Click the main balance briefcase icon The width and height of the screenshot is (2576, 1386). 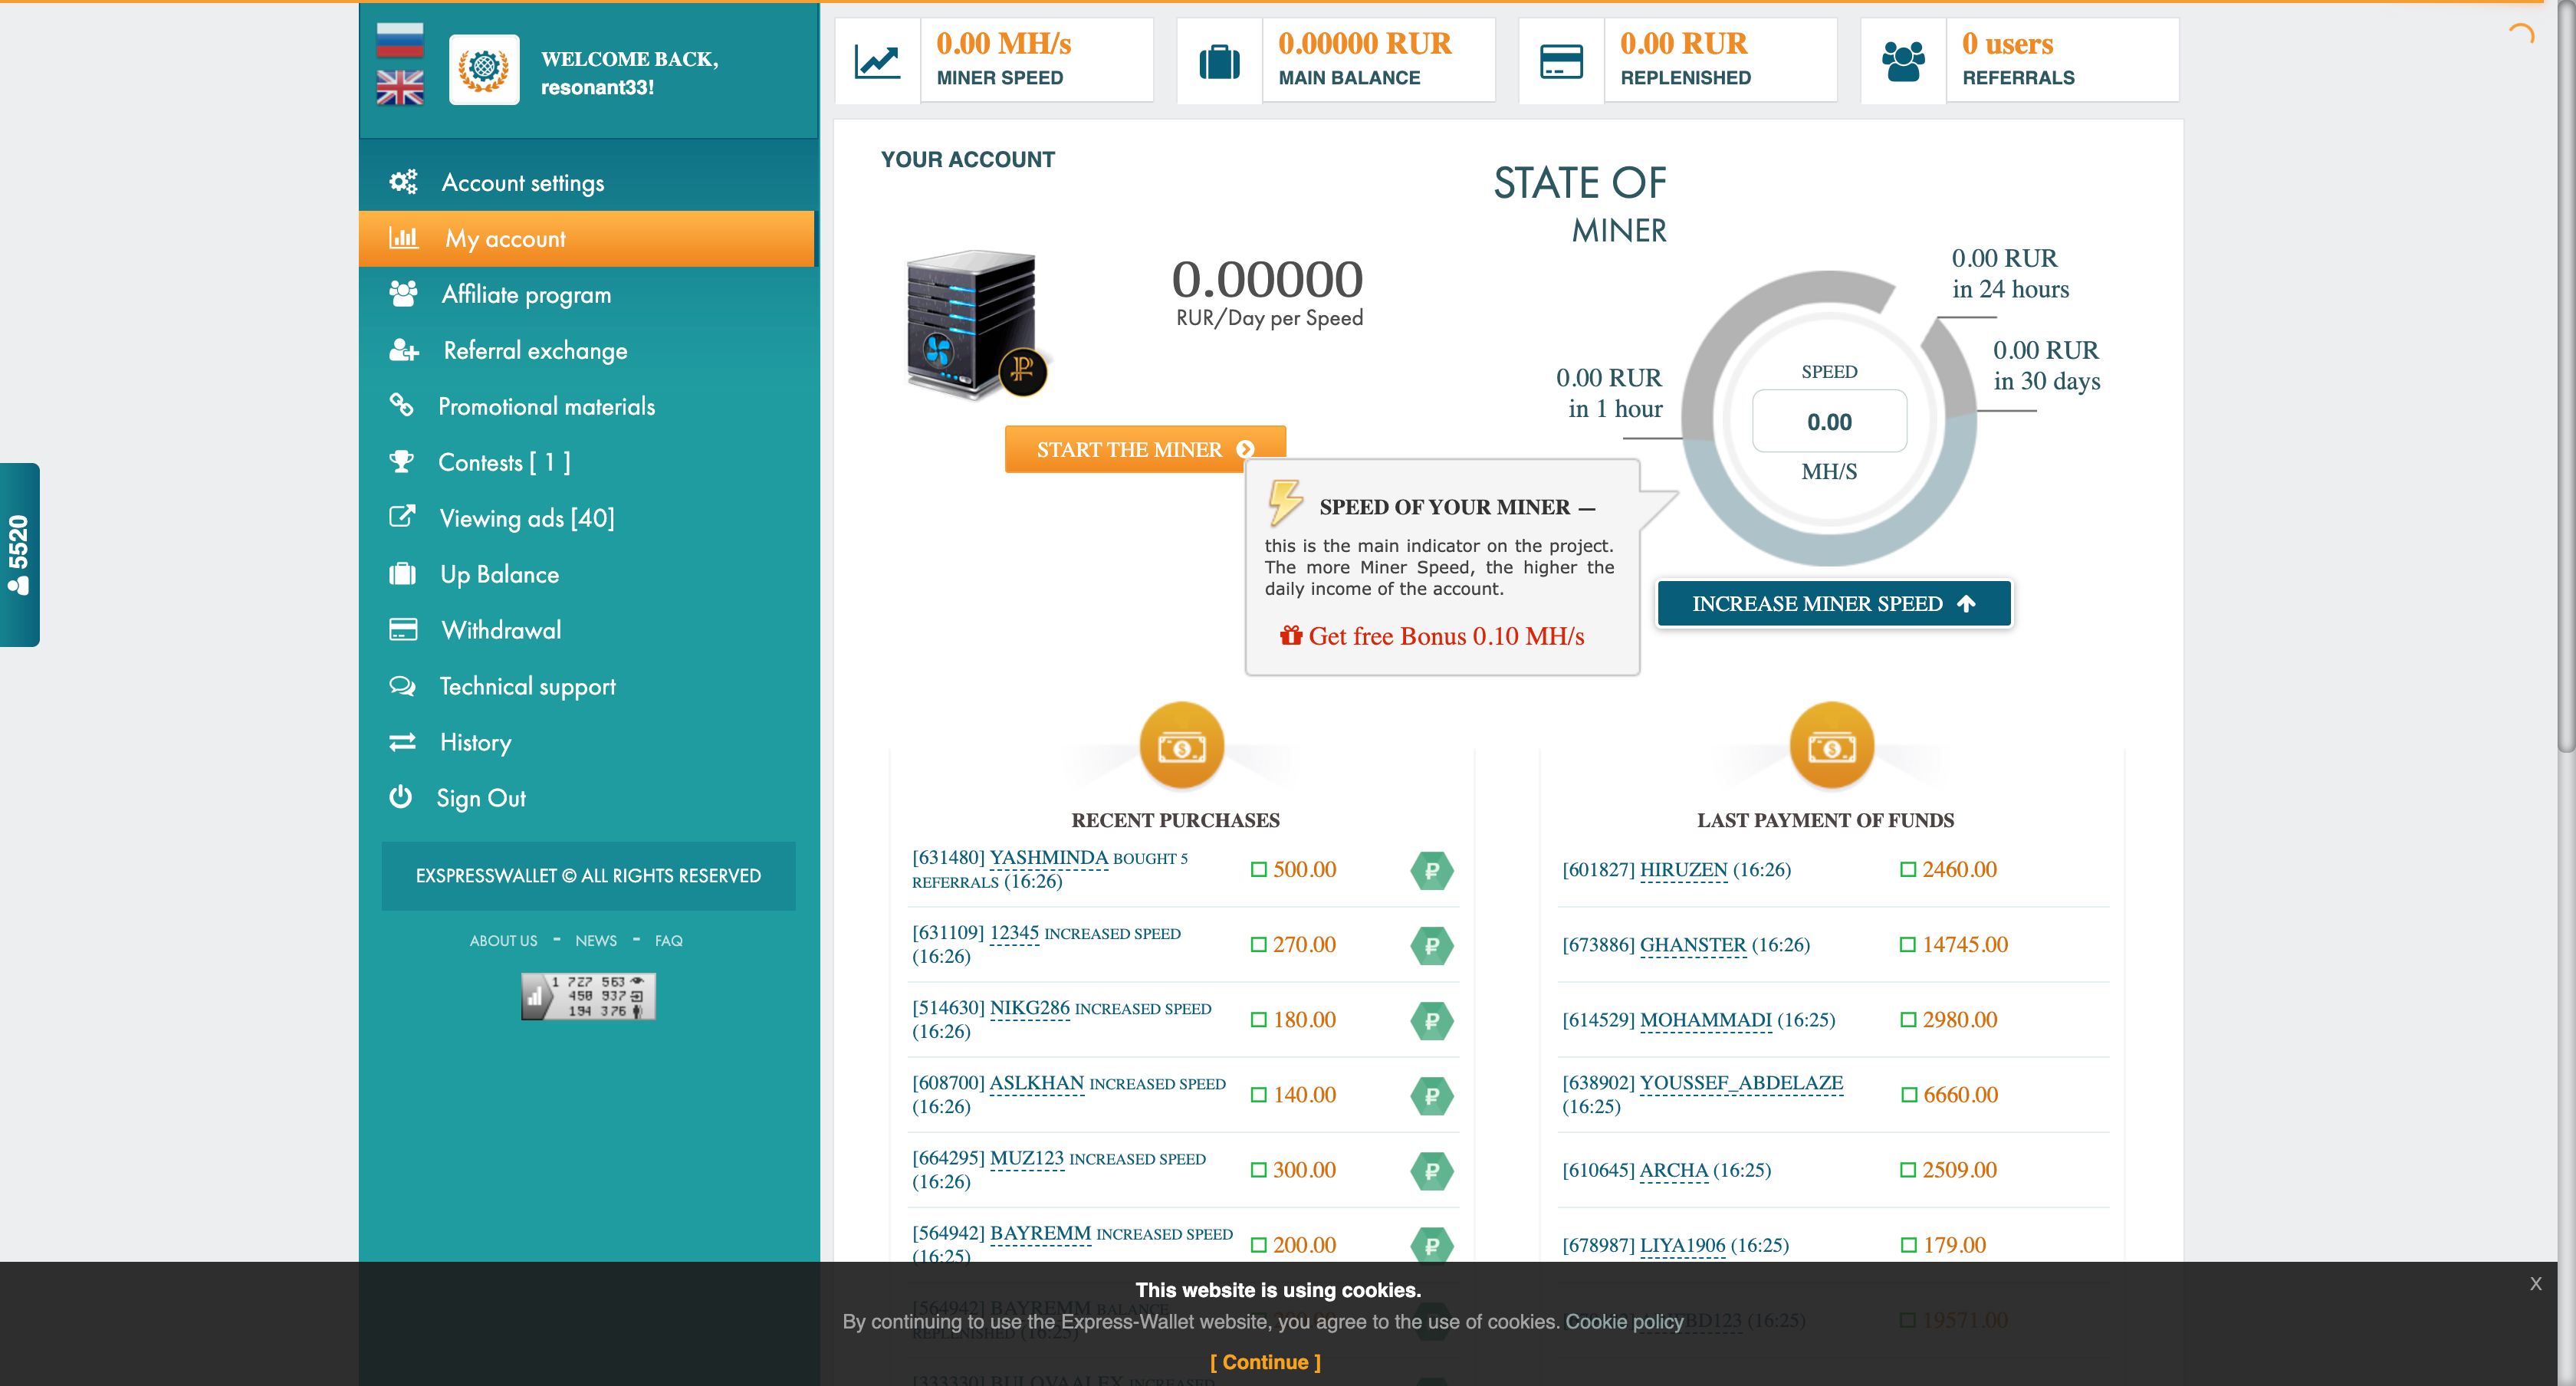[x=1219, y=61]
